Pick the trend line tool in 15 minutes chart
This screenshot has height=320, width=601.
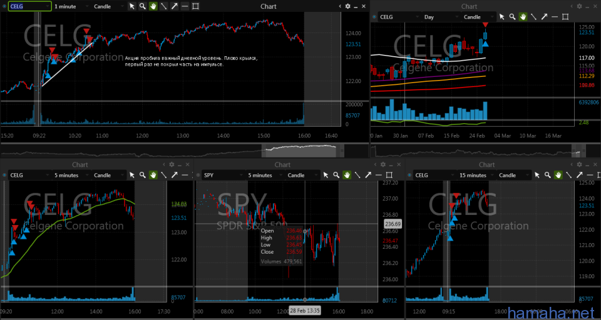[x=568, y=175]
